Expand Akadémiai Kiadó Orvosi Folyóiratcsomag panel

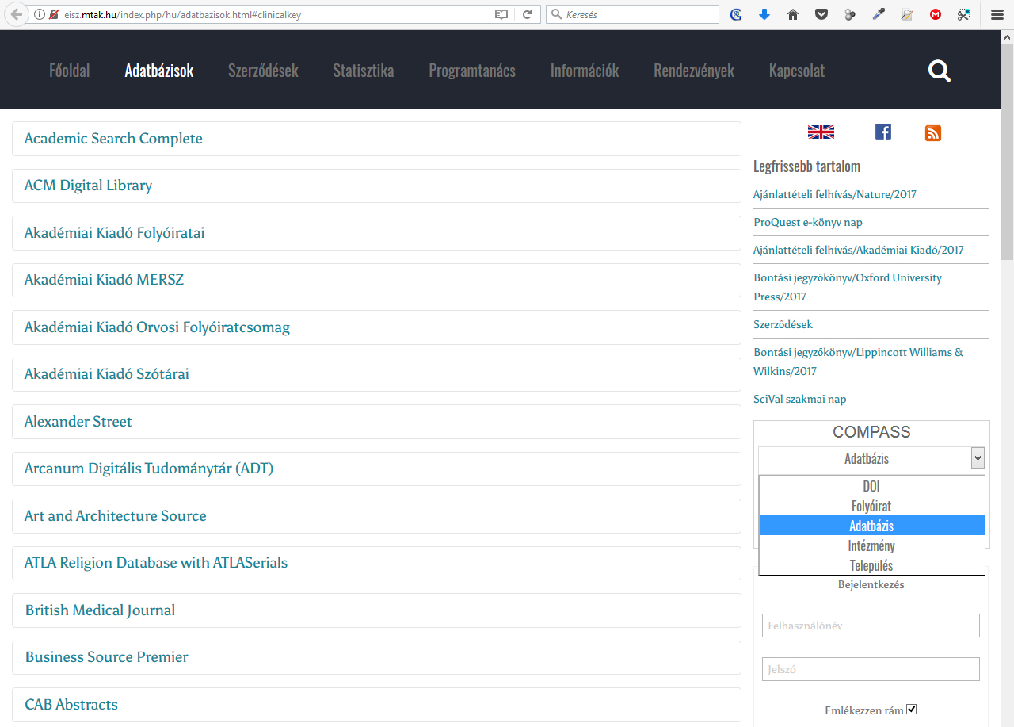pos(376,327)
